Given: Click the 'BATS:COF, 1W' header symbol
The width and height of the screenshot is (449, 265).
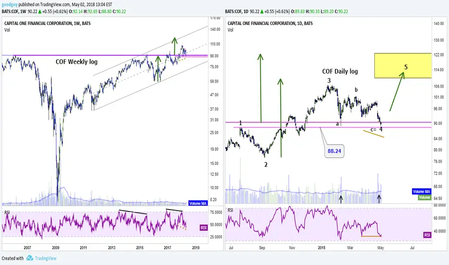Looking at the screenshot, I should click(14, 12).
